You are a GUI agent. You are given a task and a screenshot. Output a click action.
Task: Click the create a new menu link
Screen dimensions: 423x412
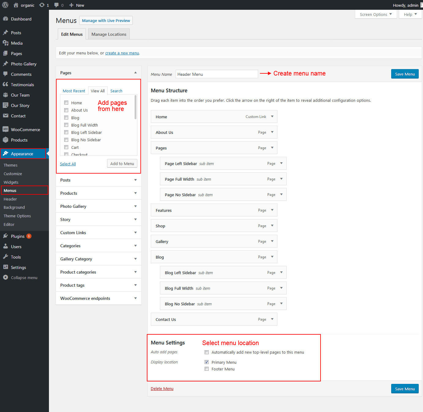tap(122, 53)
